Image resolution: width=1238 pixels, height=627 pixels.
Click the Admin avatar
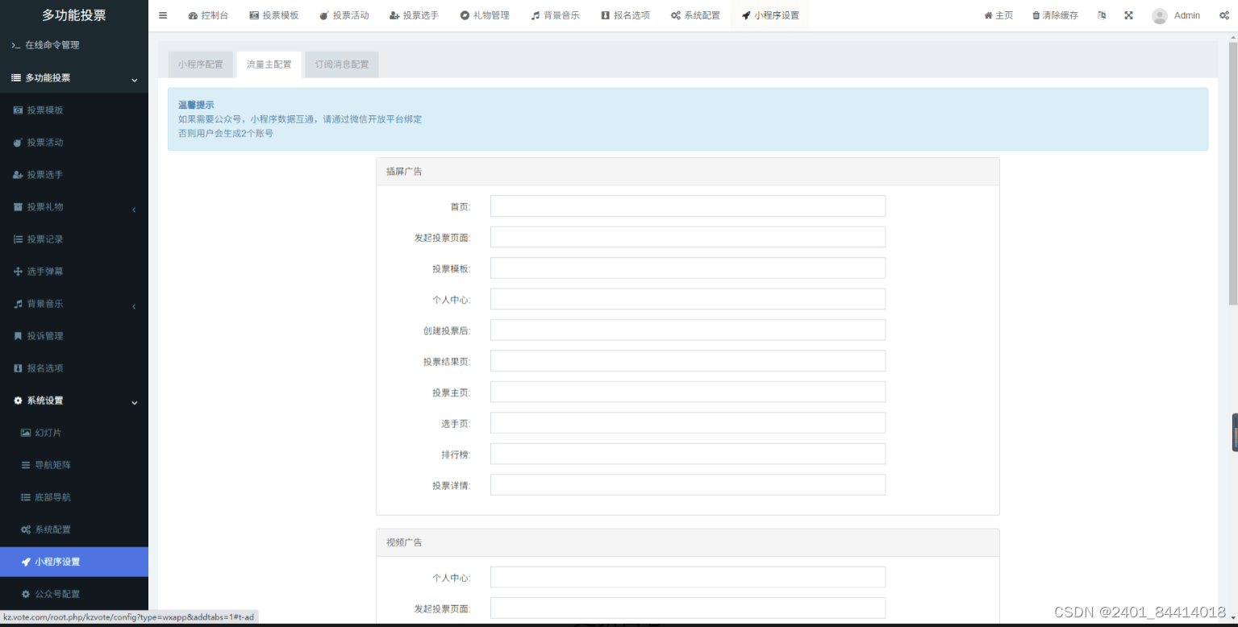[x=1159, y=15]
